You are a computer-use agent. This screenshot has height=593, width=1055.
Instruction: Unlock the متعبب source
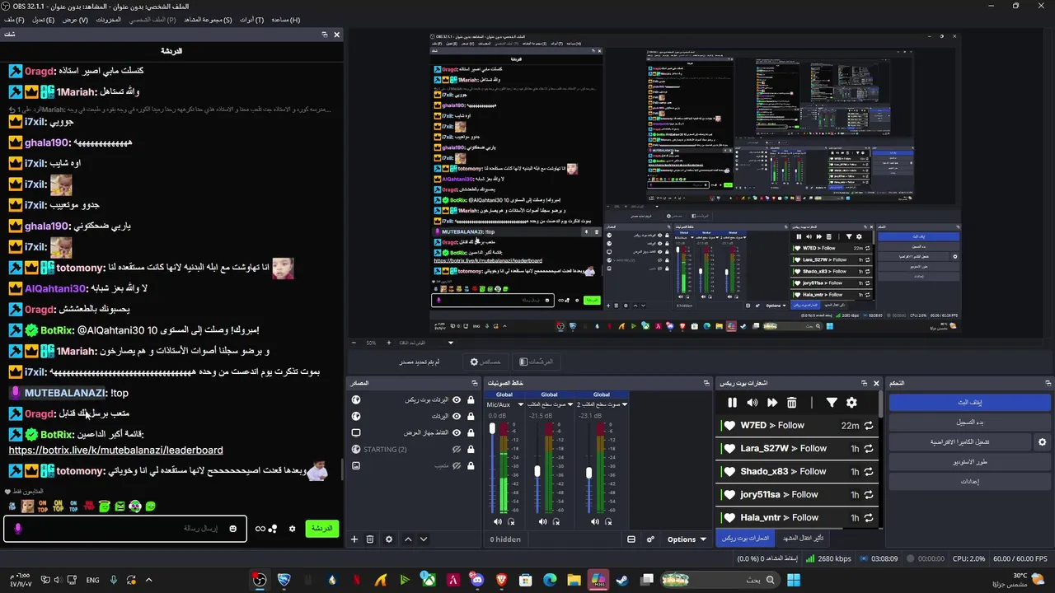[471, 465]
